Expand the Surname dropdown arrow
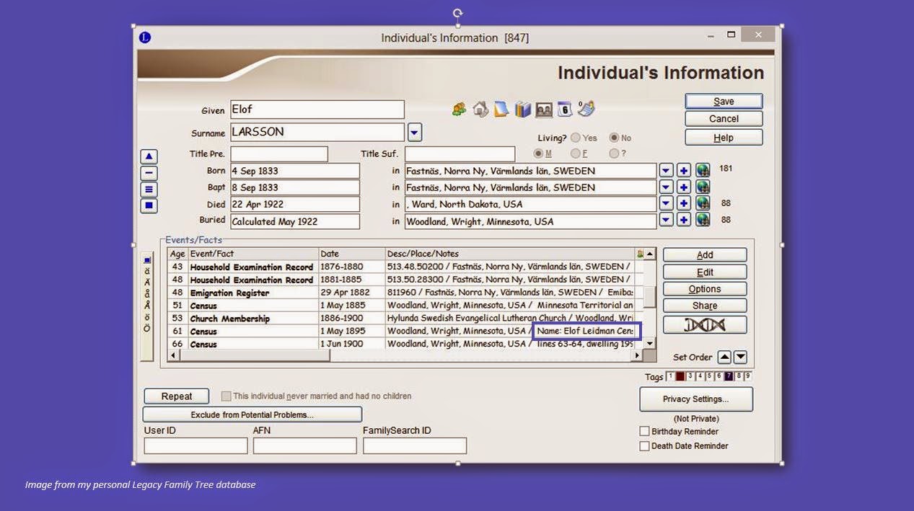The height and width of the screenshot is (511, 914). point(414,132)
